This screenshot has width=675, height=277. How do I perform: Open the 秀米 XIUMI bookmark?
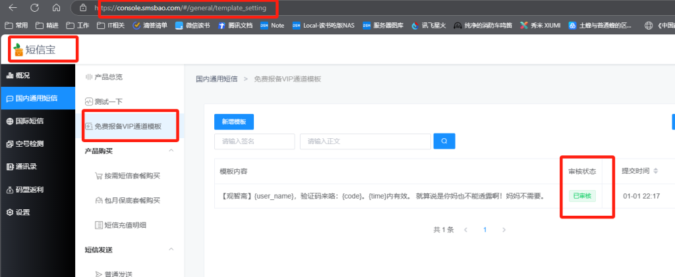tap(541, 26)
